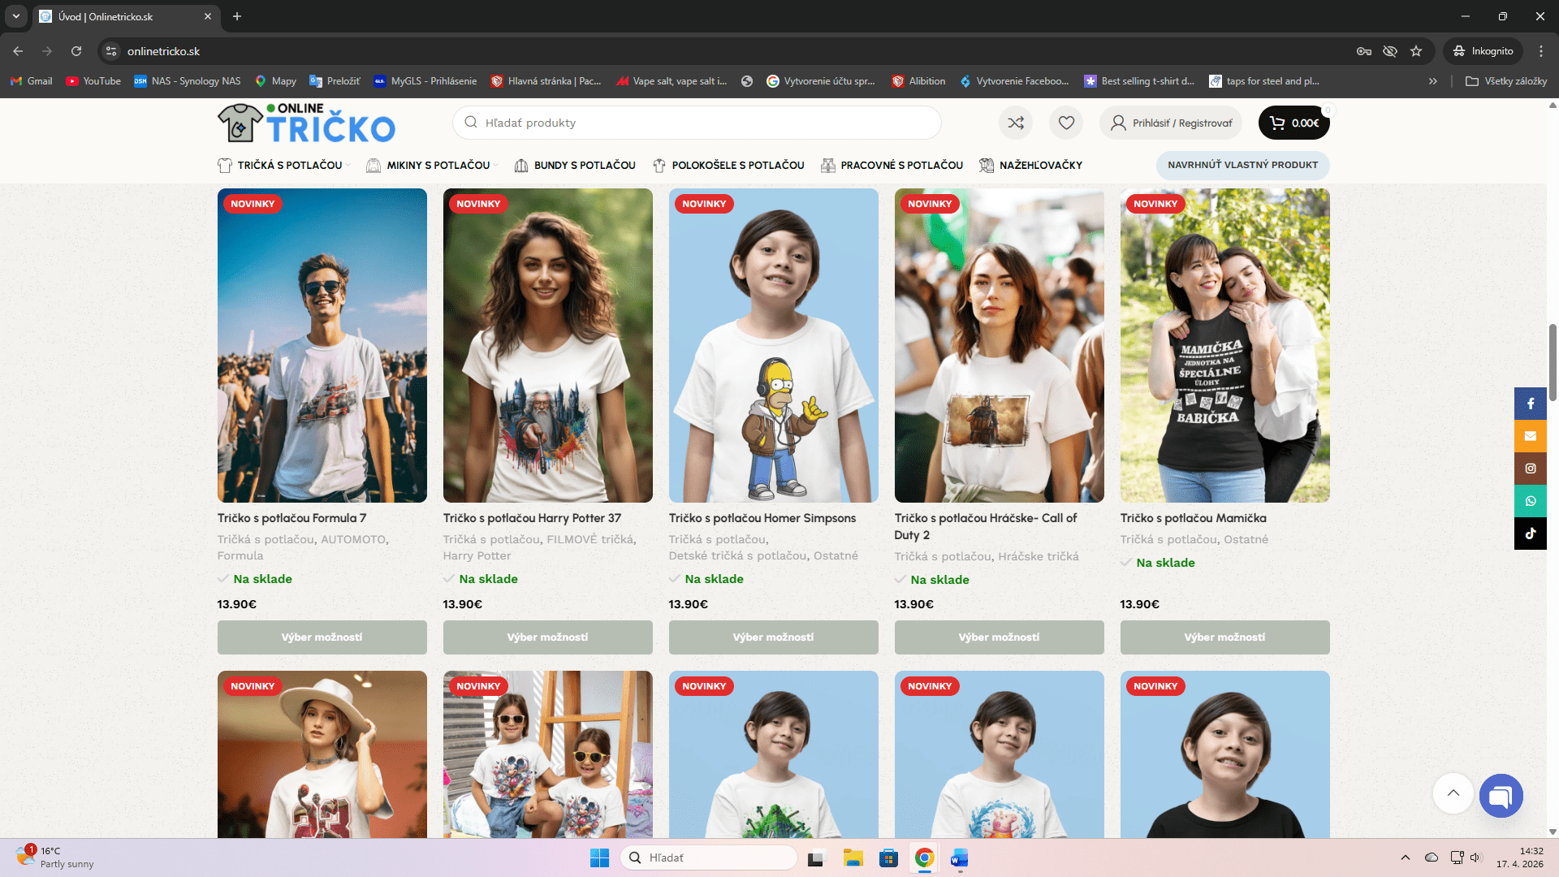The image size is (1559, 877).
Task: Open the wishlist heart icon
Action: 1066,123
